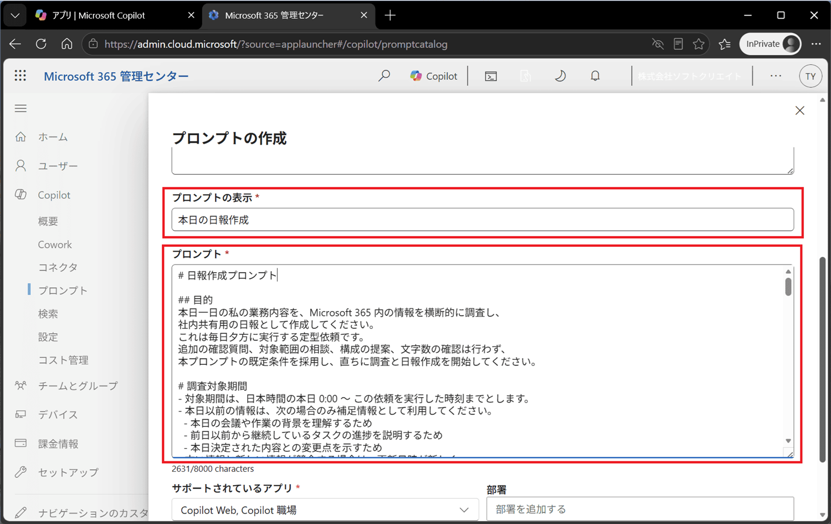Close the Microsoft Copilot browser tab
The image size is (831, 524).
(x=191, y=16)
